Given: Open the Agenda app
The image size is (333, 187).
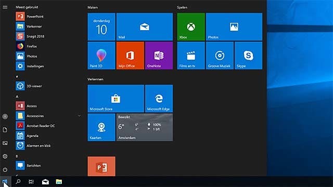Looking at the screenshot, I should click(49, 136).
